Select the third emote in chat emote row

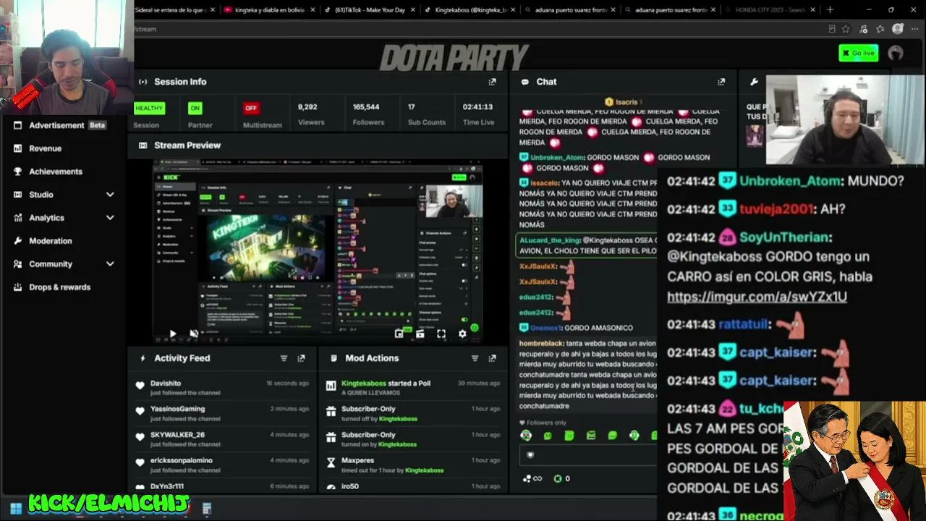coord(569,436)
